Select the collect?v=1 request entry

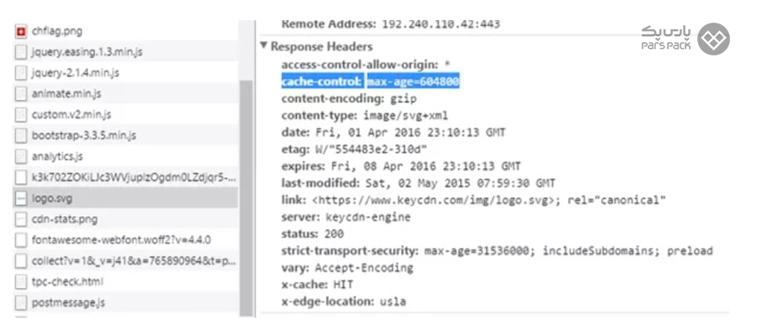[x=134, y=261]
